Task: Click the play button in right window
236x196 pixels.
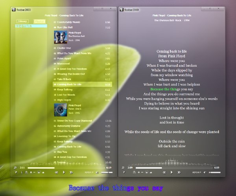Action: 171,172
